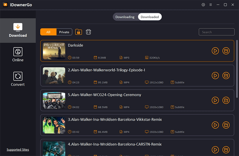Open the Online section in sidebar

18,55
